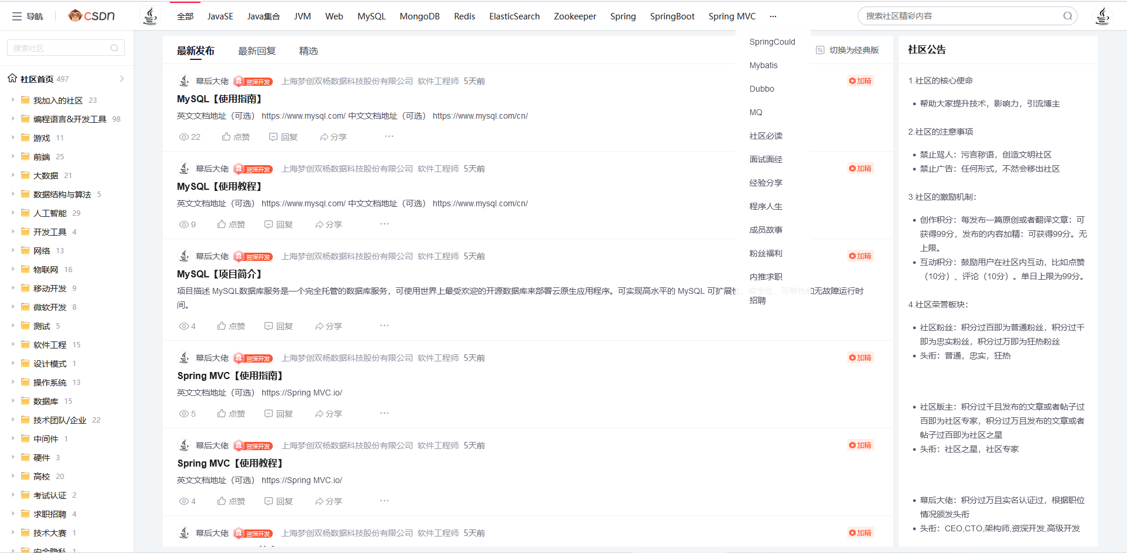1127x553 pixels.
Task: Expand the 社区首页 sidebar entry
Action: coord(121,78)
